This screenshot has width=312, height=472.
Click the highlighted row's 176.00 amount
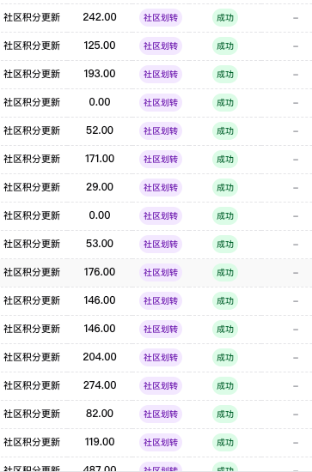[100, 272]
